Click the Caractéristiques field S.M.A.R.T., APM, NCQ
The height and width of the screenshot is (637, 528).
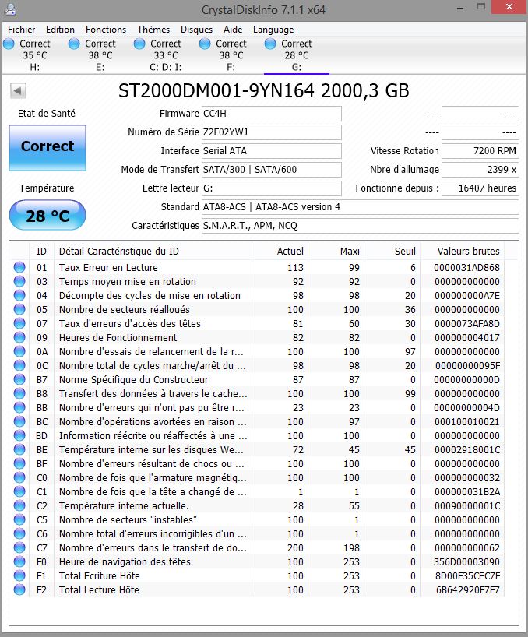point(361,226)
